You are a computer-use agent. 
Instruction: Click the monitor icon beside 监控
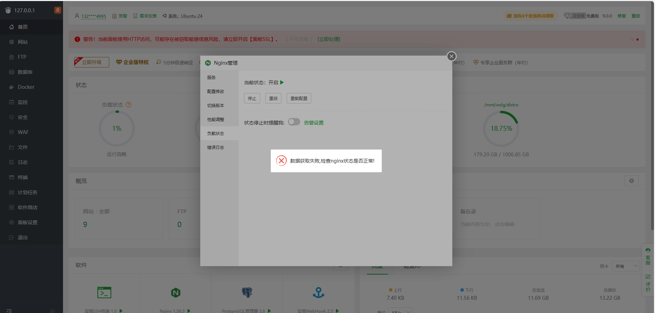tap(12, 102)
